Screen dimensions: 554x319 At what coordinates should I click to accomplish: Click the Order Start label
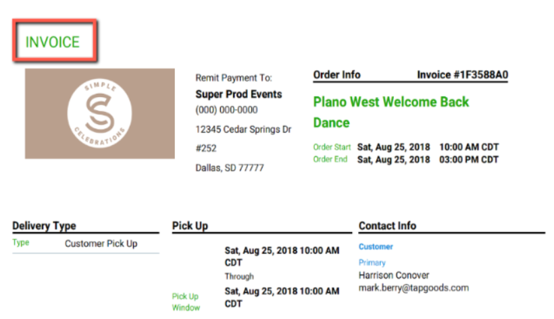[332, 147]
